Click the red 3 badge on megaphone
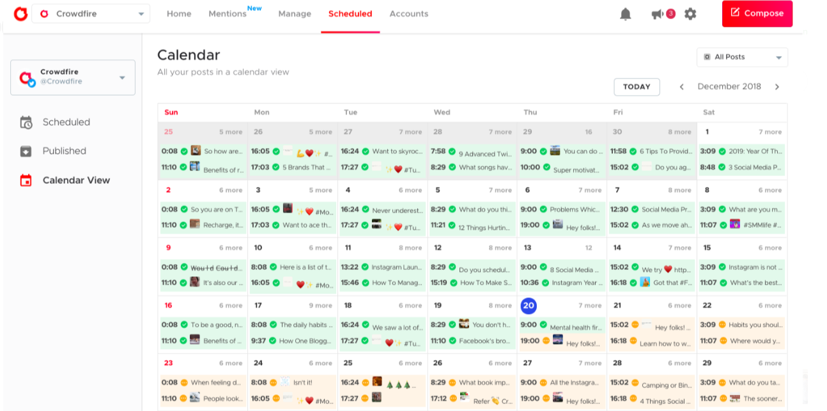The image size is (827, 411). click(670, 13)
